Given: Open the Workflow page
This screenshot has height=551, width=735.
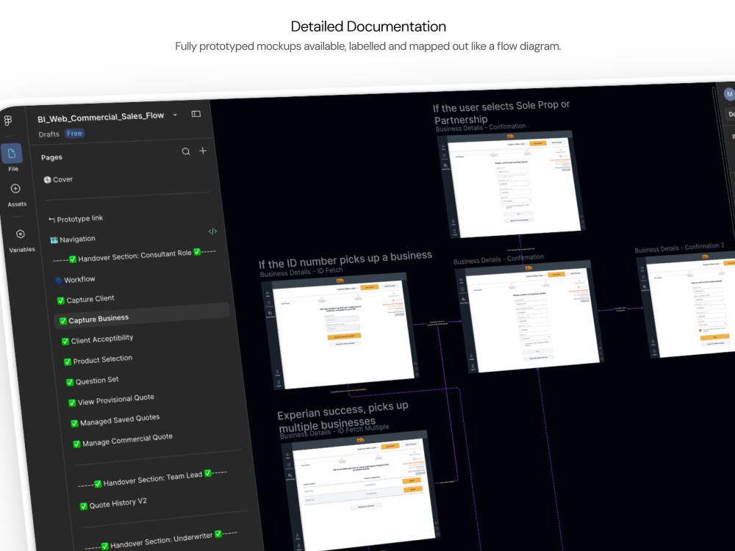Looking at the screenshot, I should coord(75,280).
